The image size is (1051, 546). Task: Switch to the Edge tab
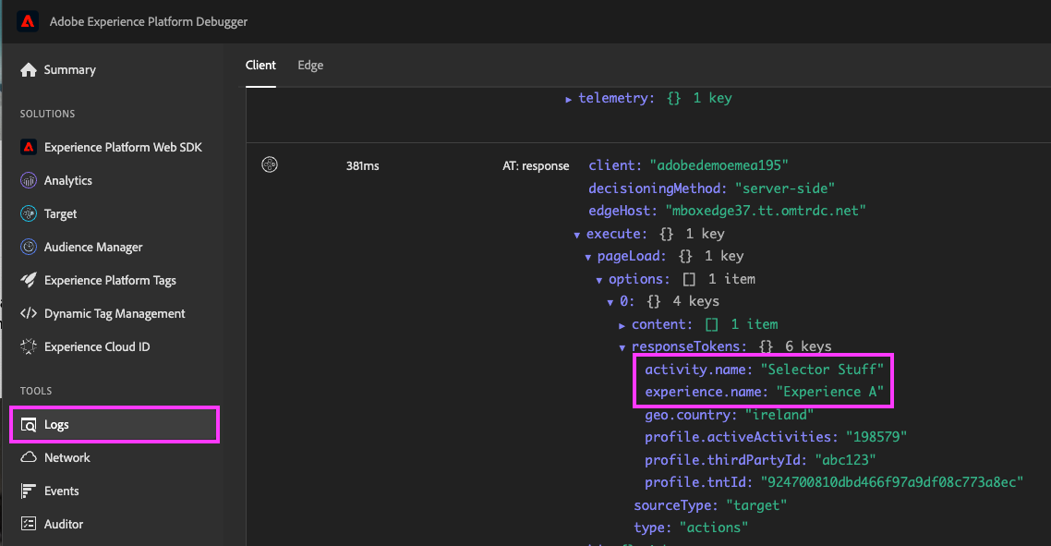309,65
